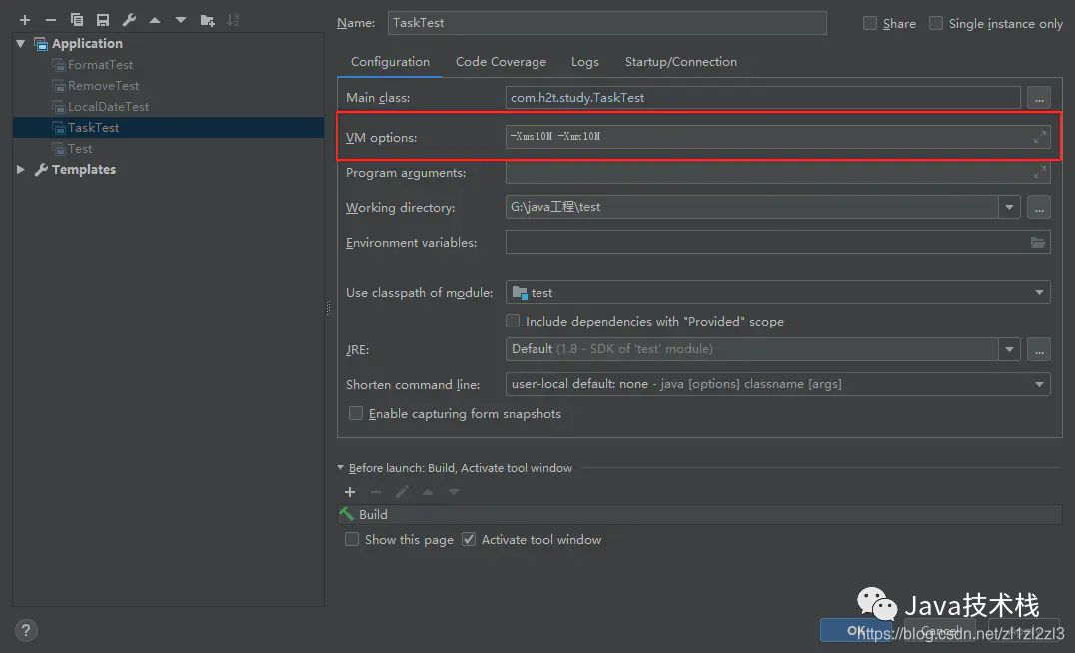Switch to the Configuration tab
The width and height of the screenshot is (1075, 653).
(x=390, y=62)
